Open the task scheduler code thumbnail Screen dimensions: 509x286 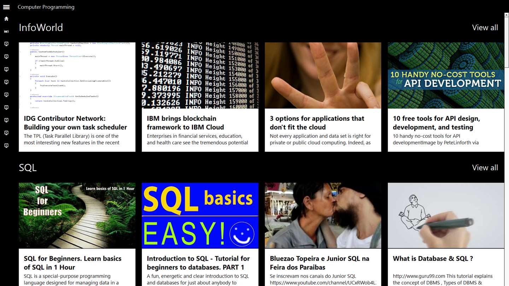(77, 75)
